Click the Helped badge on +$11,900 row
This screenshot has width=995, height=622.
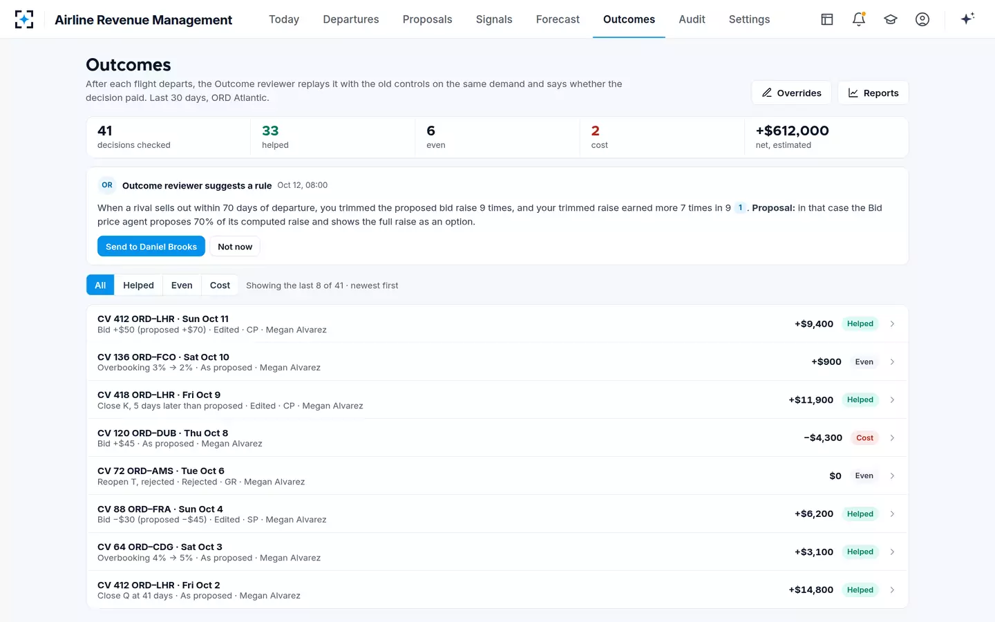860,399
